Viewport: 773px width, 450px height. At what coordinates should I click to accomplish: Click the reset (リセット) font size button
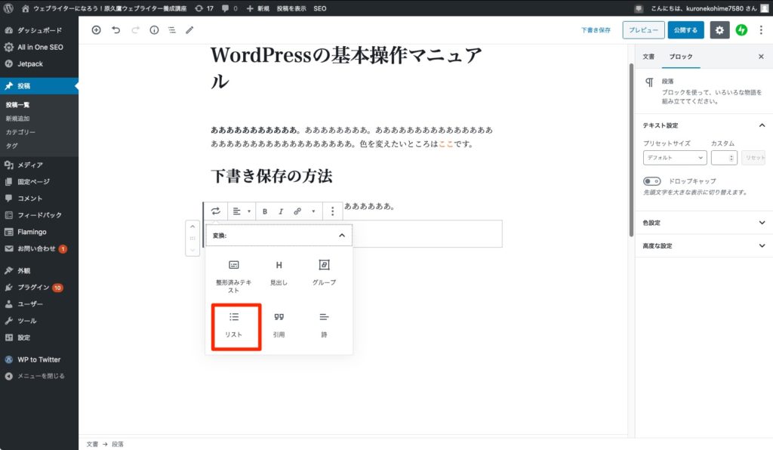click(x=754, y=158)
